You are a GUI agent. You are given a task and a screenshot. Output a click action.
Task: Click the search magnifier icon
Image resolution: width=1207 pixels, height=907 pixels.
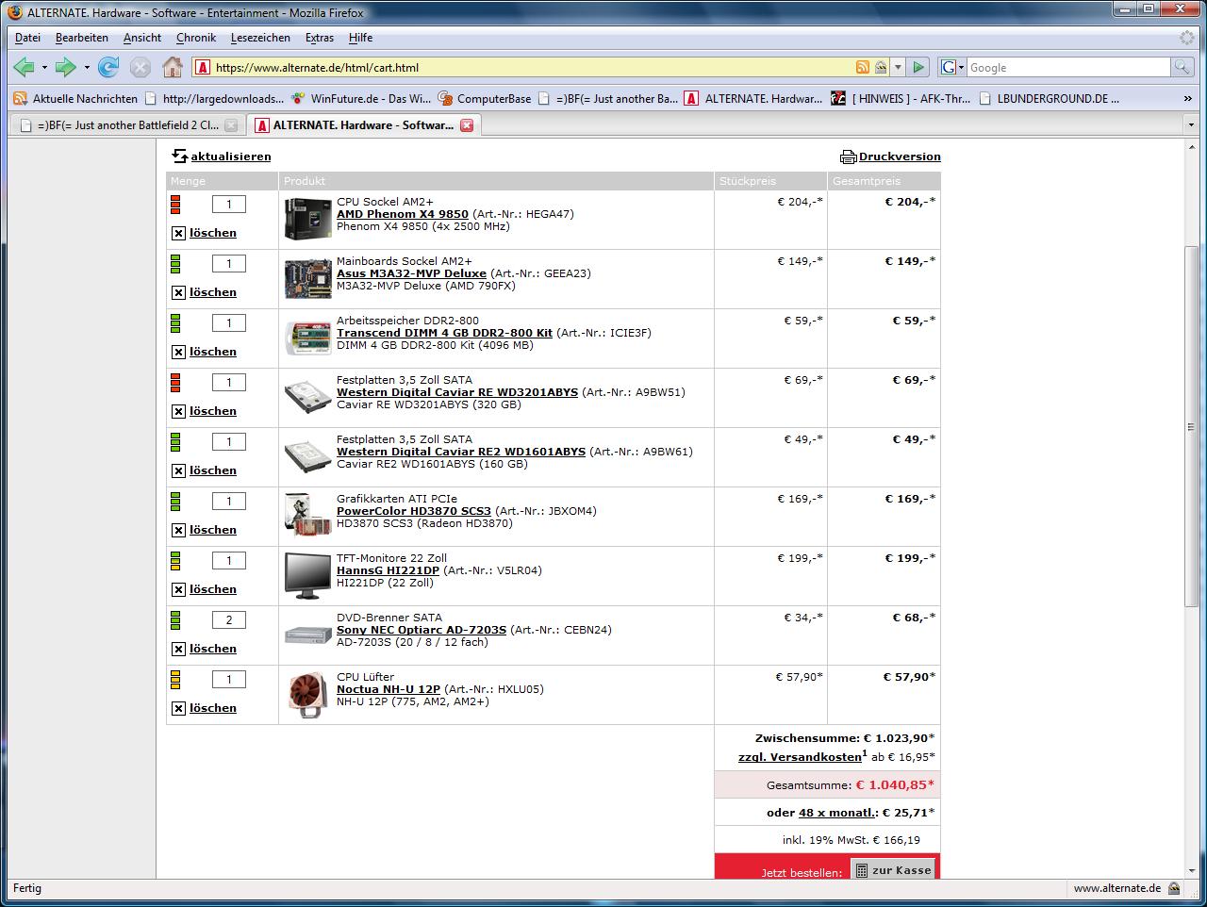(1182, 67)
